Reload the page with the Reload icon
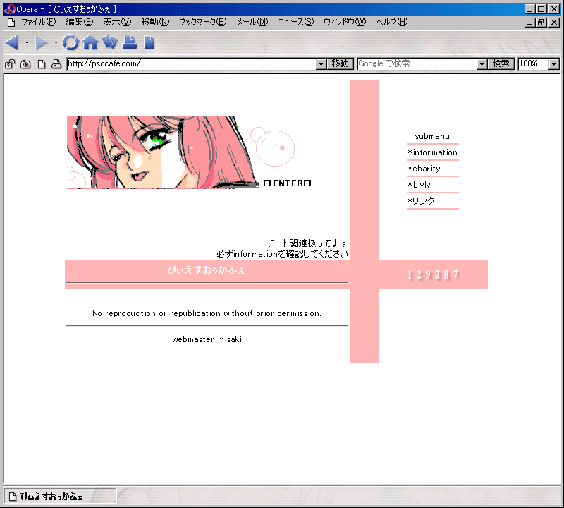Image resolution: width=564 pixels, height=508 pixels. [70, 42]
